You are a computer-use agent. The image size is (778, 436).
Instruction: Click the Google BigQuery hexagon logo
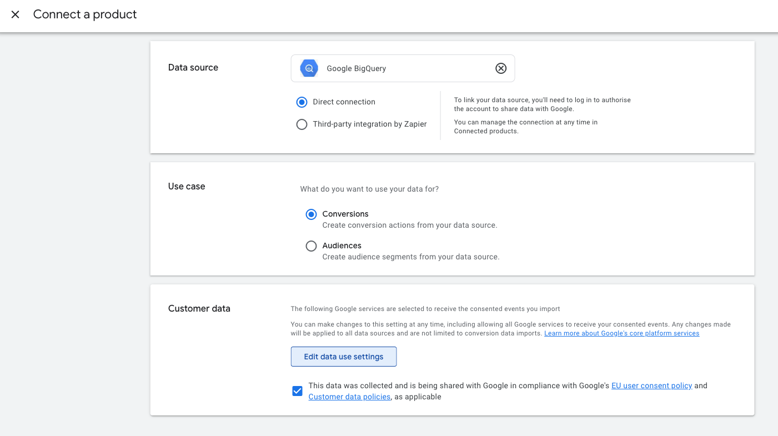pos(309,68)
